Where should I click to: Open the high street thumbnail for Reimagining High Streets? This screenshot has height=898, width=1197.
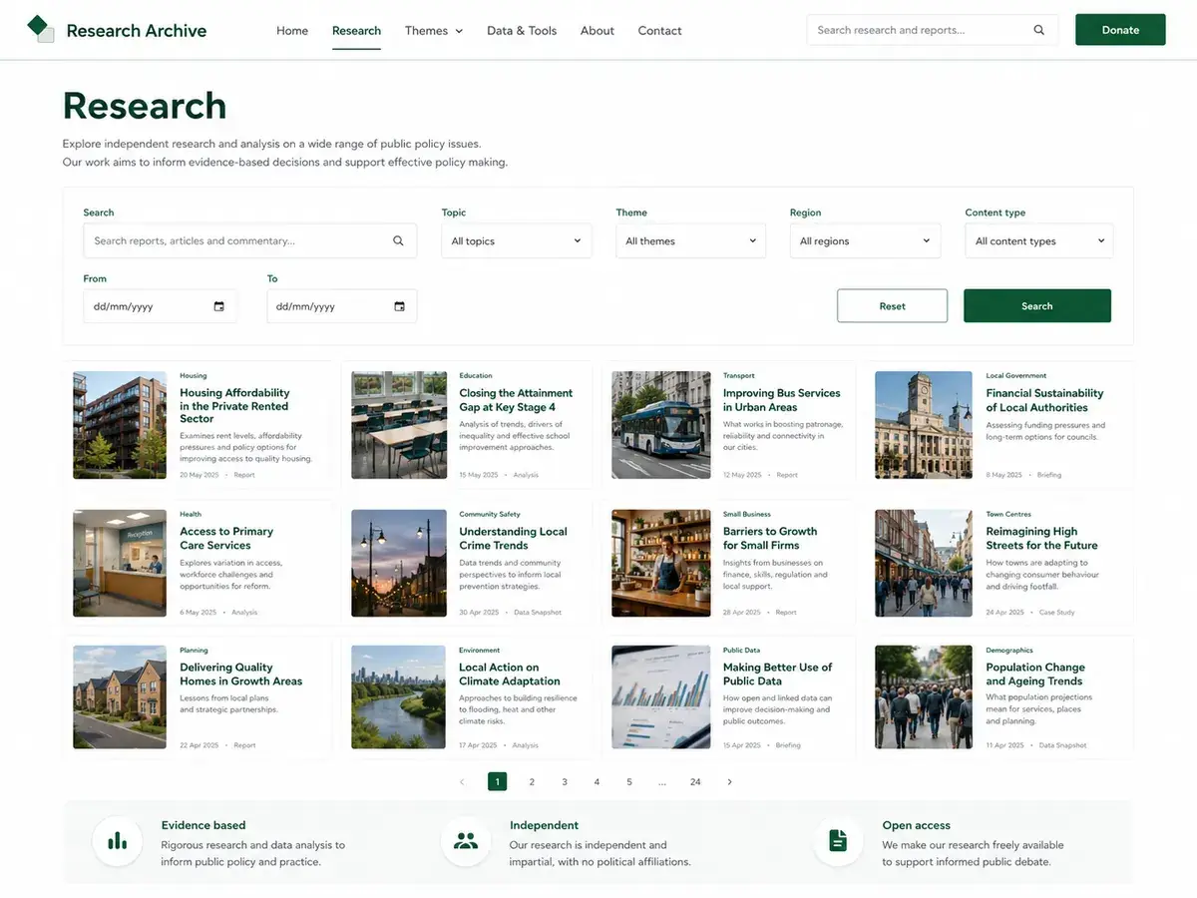[x=924, y=563]
